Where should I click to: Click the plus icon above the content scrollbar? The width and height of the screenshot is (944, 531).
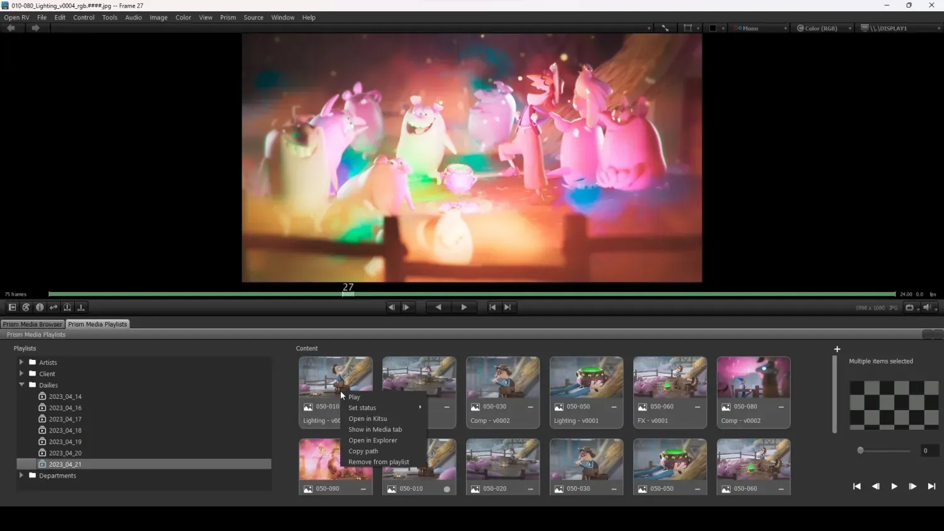tap(837, 349)
